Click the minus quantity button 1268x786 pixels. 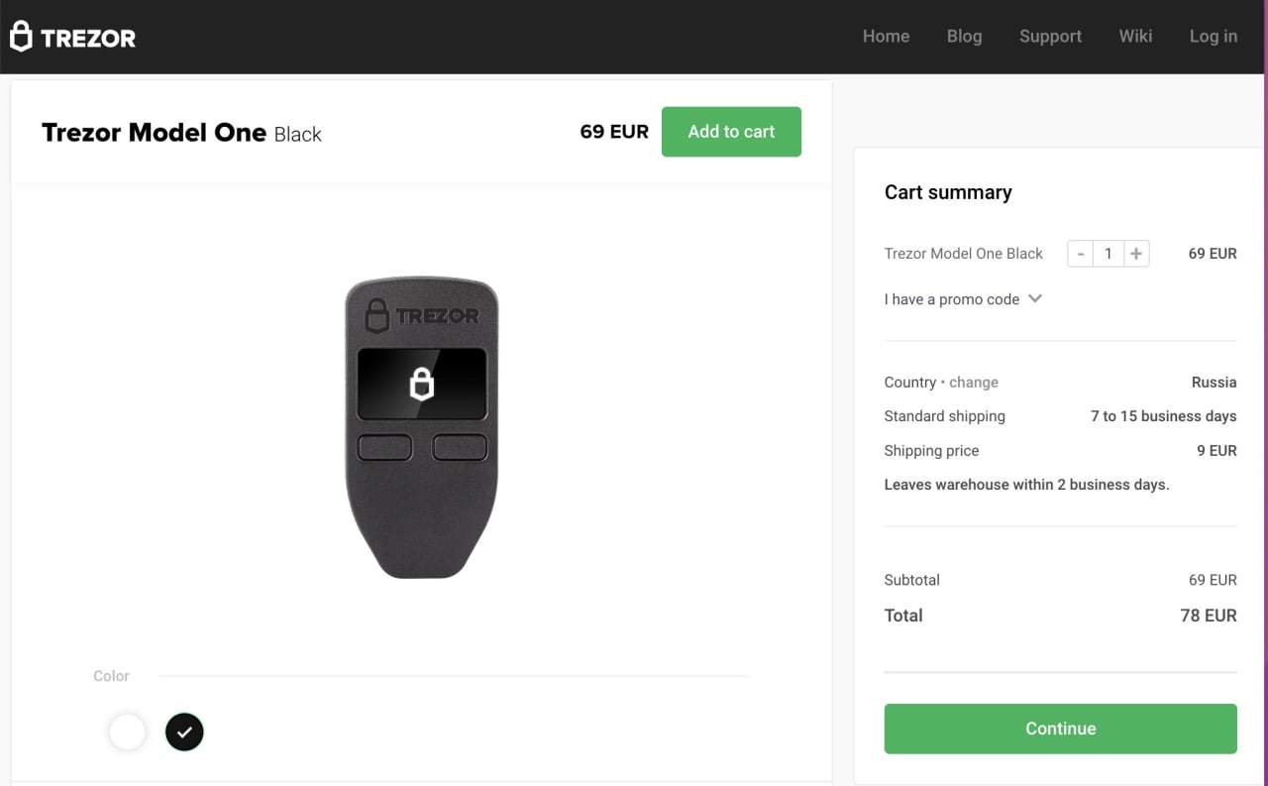(1081, 254)
